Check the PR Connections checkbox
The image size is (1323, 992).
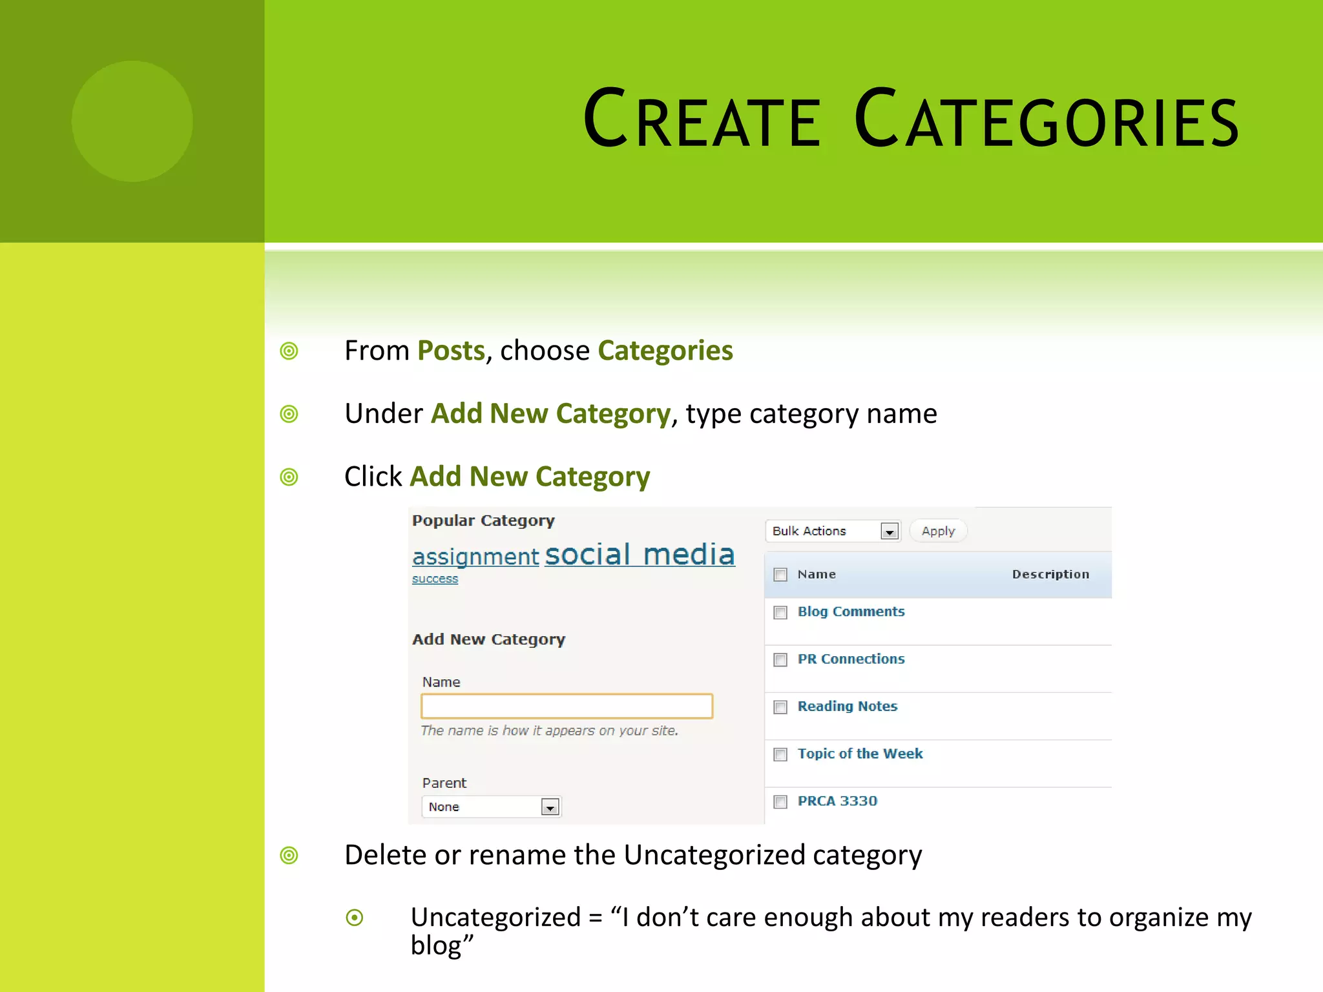[780, 659]
